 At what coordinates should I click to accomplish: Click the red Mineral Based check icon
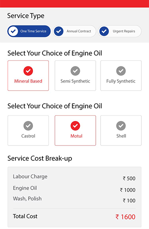(x=28, y=71)
